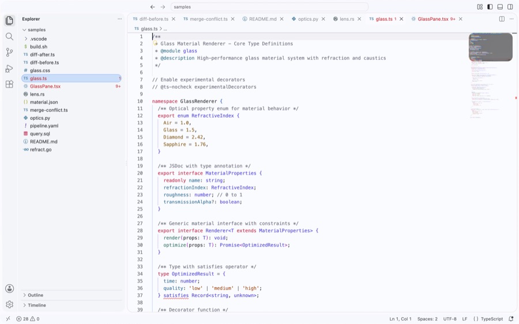
Task: Close the GlassPane.tsx tab
Action: (460, 19)
